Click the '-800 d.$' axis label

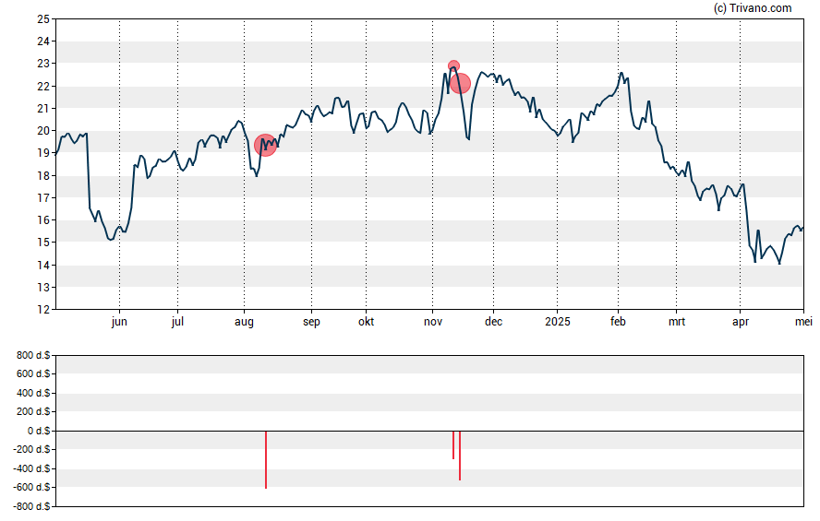point(31,506)
